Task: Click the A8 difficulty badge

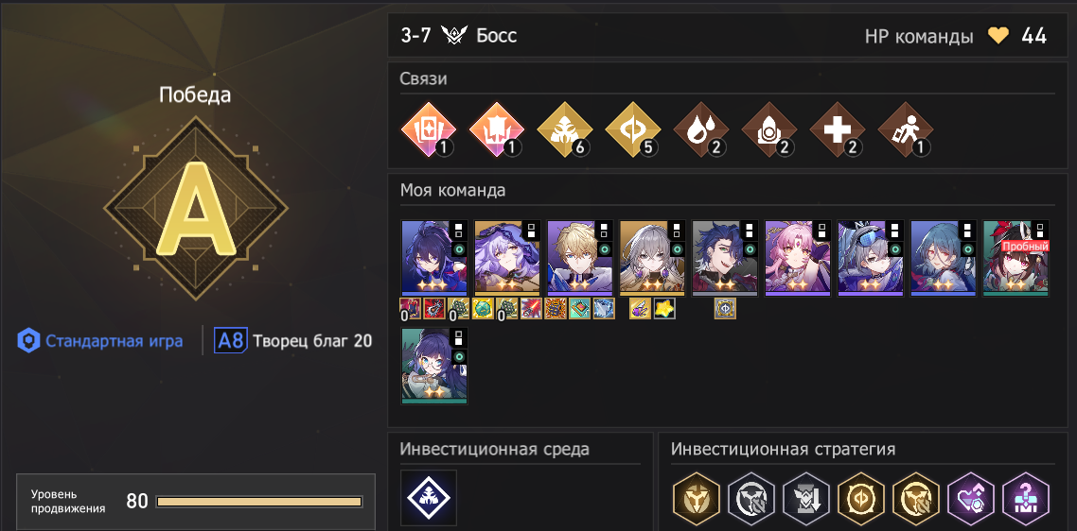Action: coord(229,340)
